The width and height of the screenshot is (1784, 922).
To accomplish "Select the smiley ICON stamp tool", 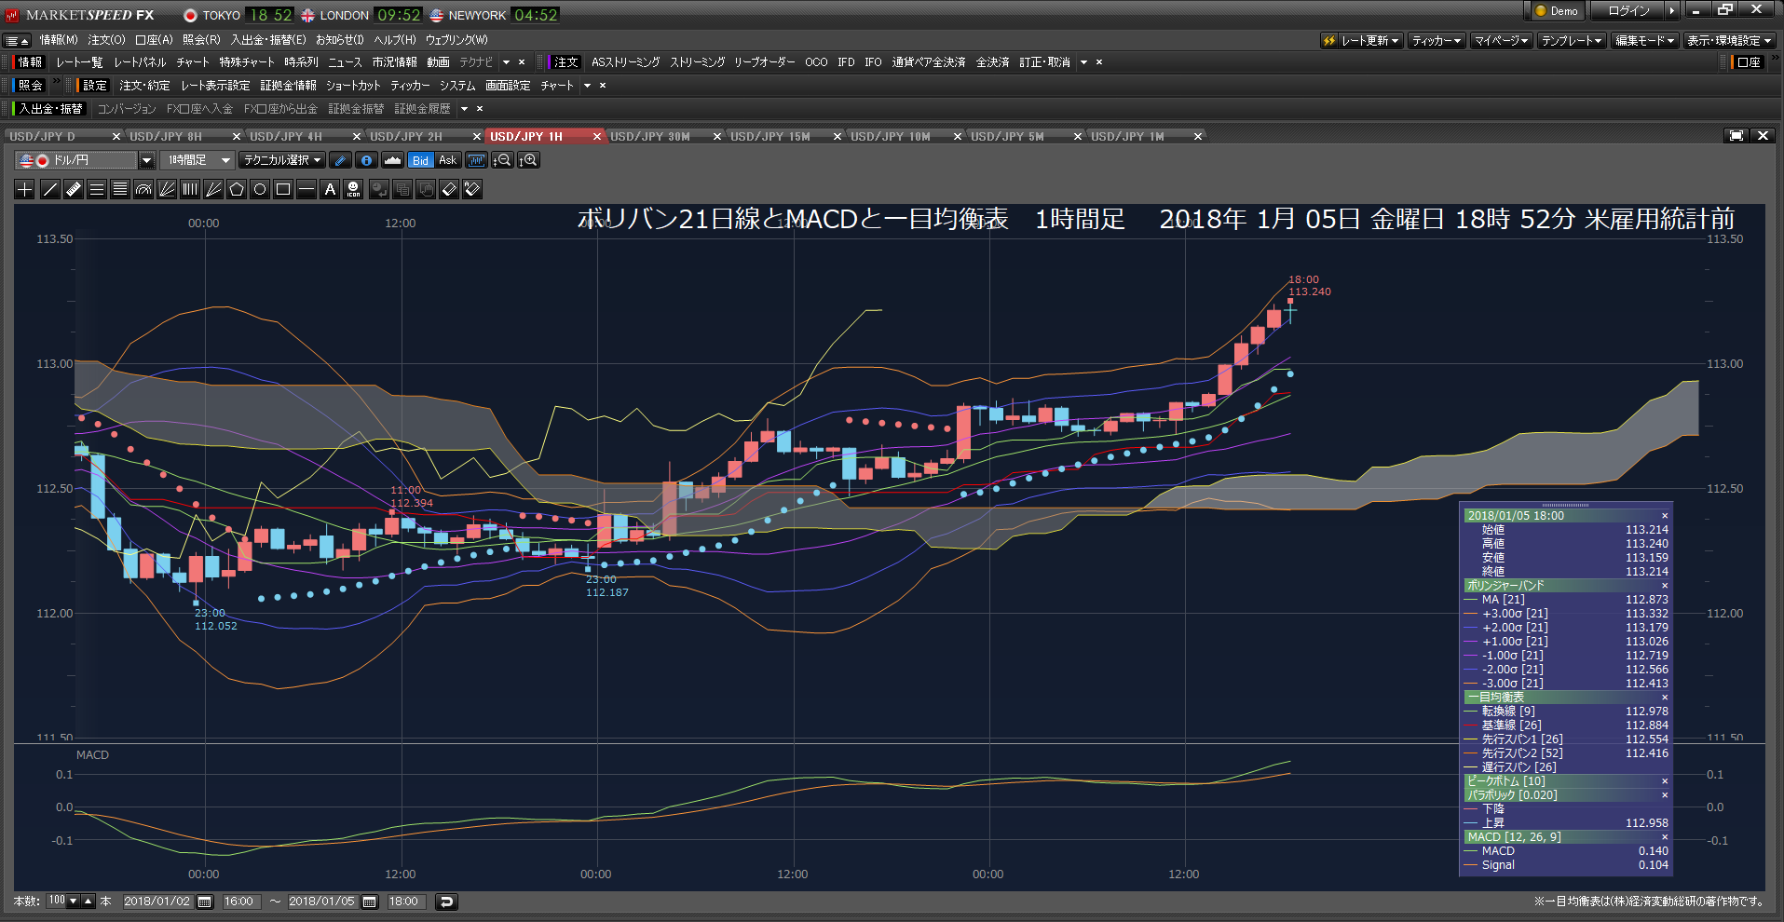I will click(x=353, y=189).
